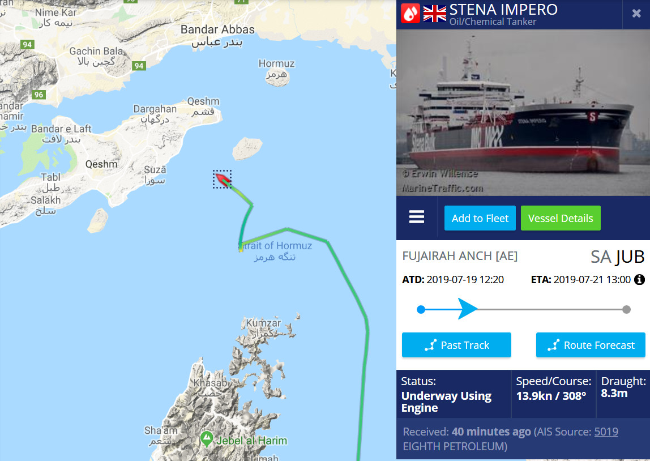Open Vessel Details
The image size is (650, 461).
561,218
